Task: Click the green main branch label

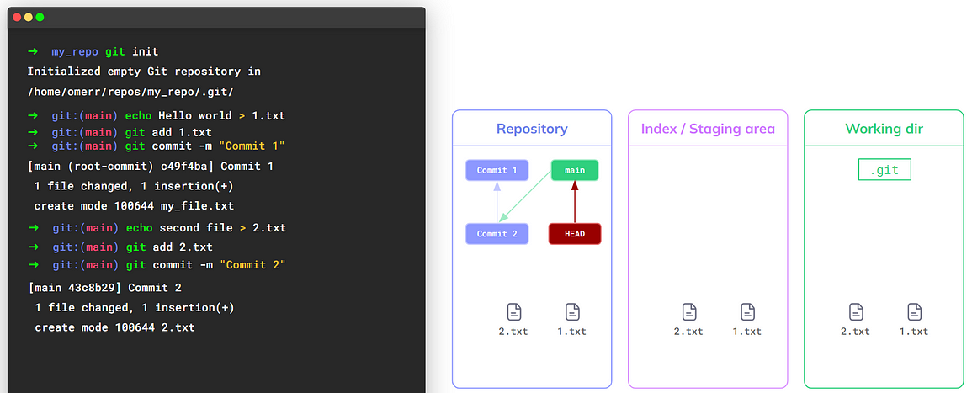Action: tap(575, 171)
